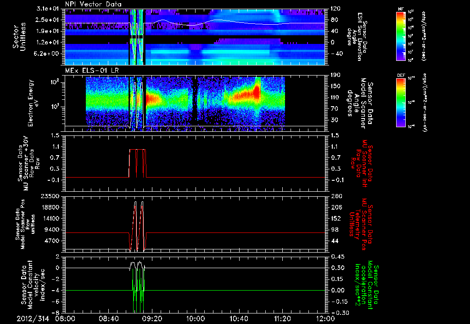Click the 'Electron Energy eV' axis label
This screenshot has height=324, width=470.
(x=34, y=103)
